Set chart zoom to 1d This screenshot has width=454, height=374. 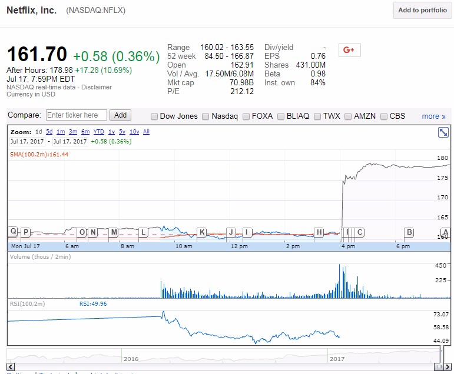click(39, 132)
